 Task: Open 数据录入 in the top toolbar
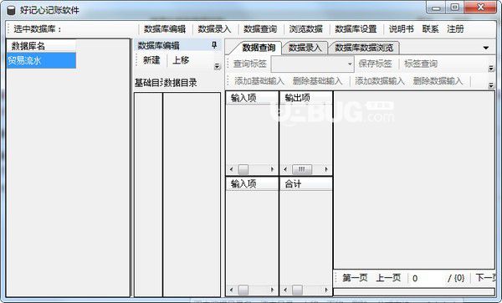214,29
